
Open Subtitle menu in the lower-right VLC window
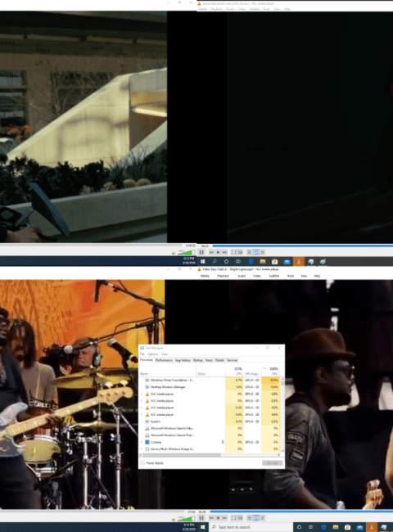[x=274, y=276]
